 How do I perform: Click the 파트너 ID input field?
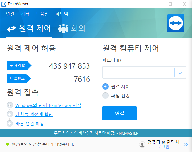pyautogui.click(x=138, y=72)
